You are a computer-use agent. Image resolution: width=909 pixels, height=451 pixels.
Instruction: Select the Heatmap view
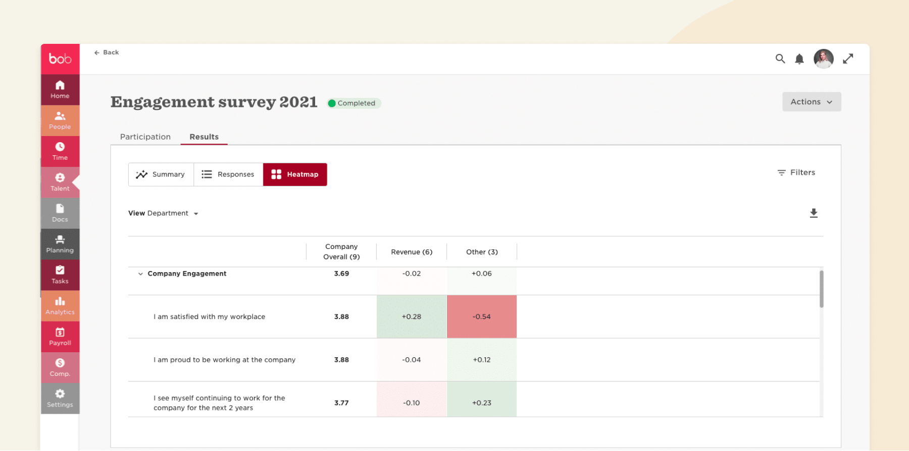[295, 174]
